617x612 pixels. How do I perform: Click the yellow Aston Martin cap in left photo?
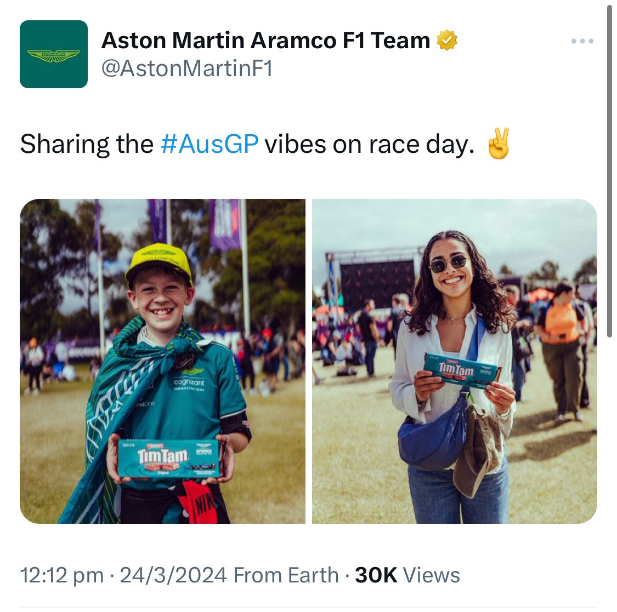159,264
